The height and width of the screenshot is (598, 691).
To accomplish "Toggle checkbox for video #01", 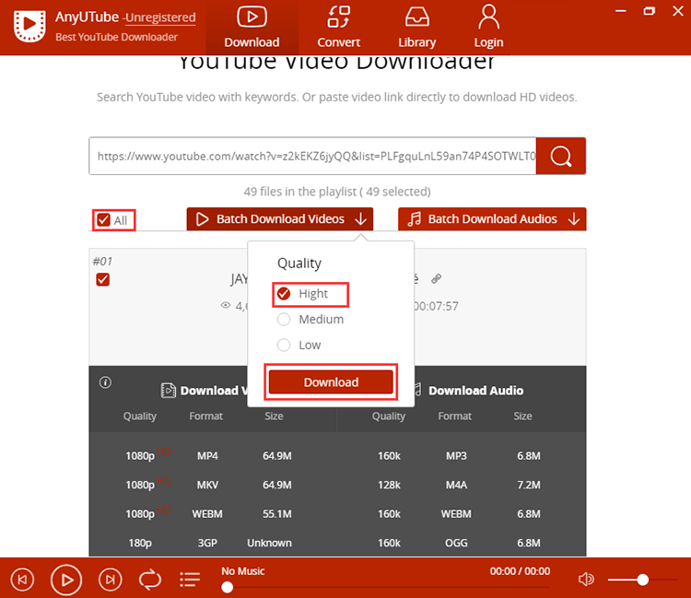I will click(x=103, y=279).
